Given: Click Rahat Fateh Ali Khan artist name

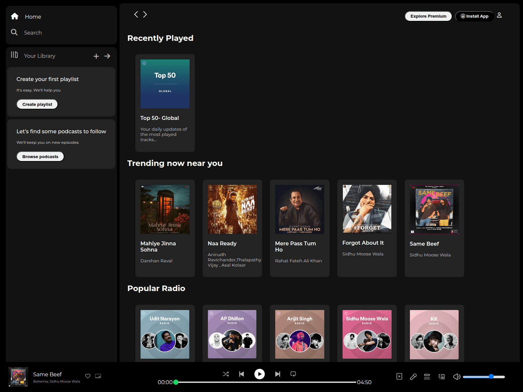Looking at the screenshot, I should point(298,261).
